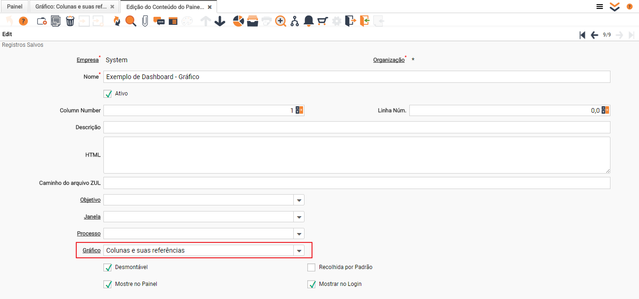Click into the Descrição text field
Screen dimensions: 639x299
click(356, 127)
